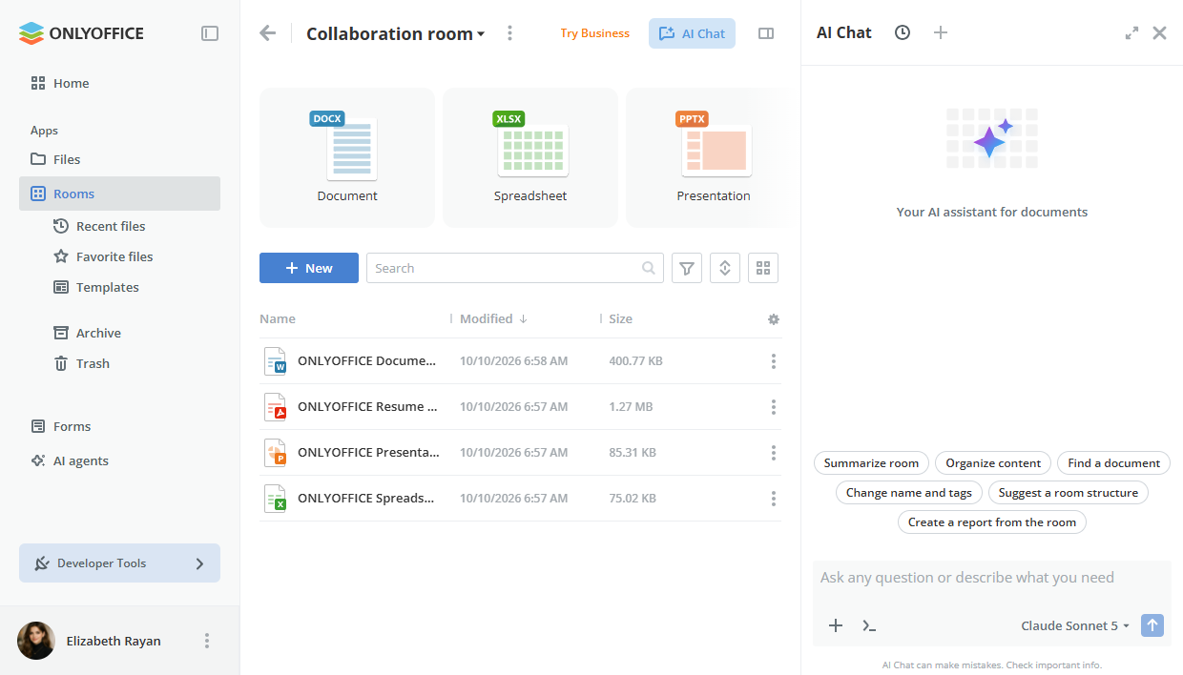Open the sort options icon
The image size is (1183, 675).
point(725,268)
